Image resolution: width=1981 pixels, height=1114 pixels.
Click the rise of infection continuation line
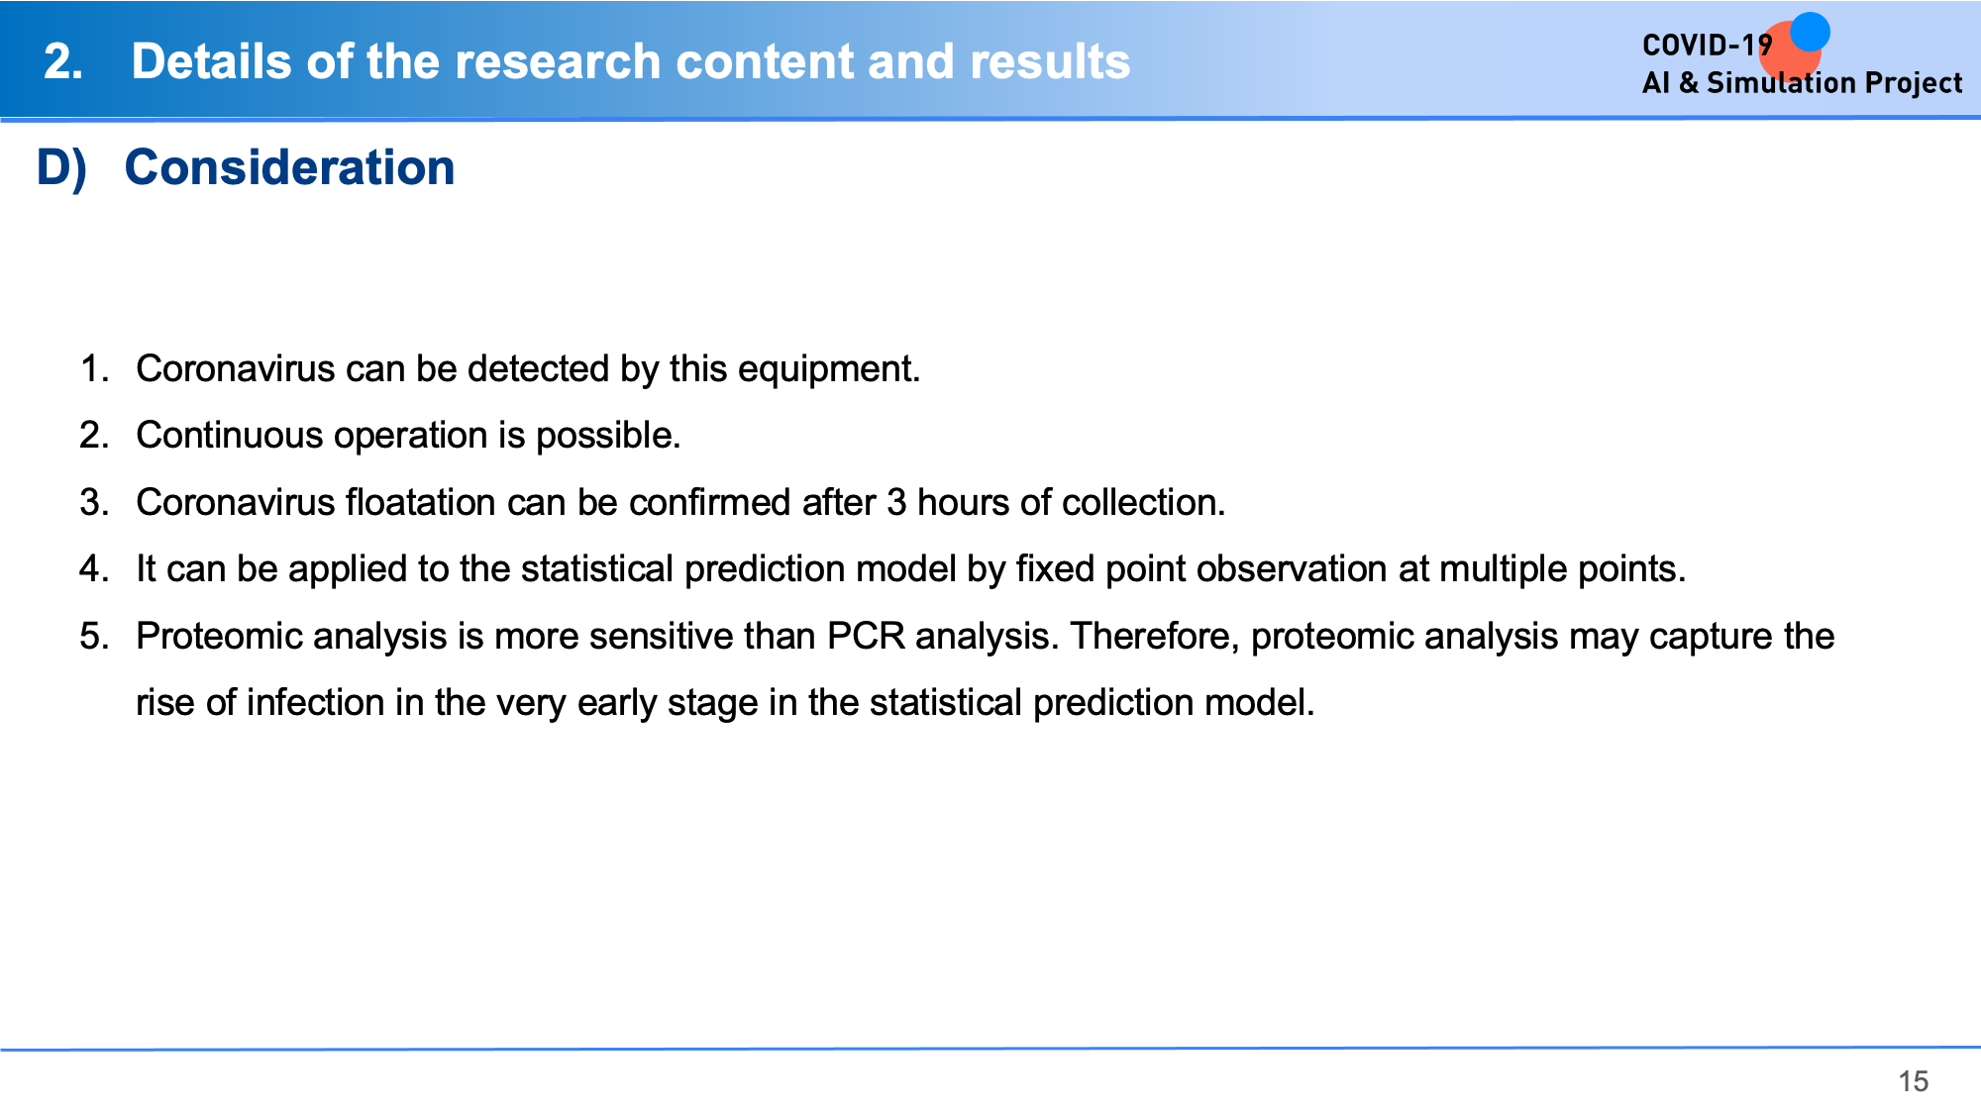coord(725,702)
